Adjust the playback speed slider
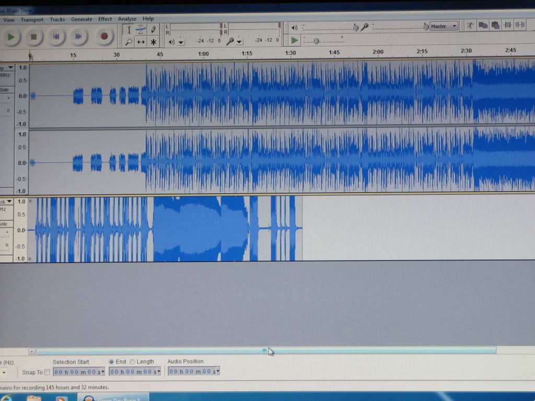Viewport: 535px width, 401px height. (316, 41)
